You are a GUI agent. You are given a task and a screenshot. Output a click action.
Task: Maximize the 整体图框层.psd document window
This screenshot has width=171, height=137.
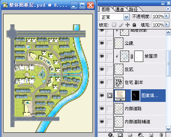[82, 5]
